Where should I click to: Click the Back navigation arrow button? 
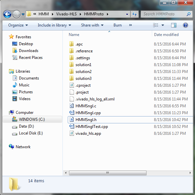pyautogui.click(x=7, y=14)
